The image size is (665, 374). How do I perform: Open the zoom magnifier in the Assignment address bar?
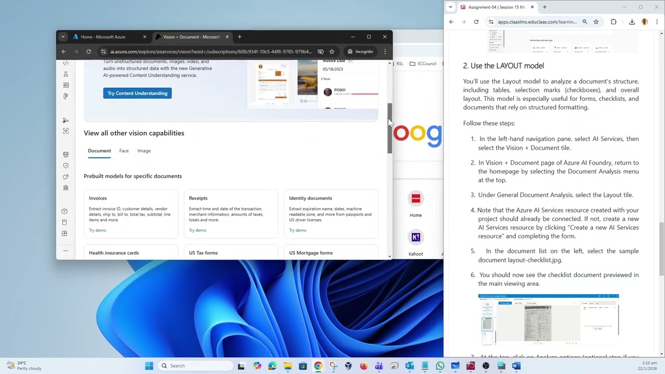(585, 22)
